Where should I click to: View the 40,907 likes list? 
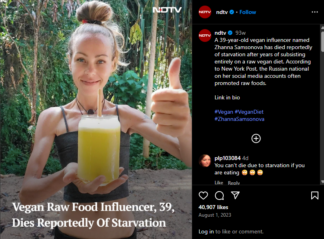point(213,207)
